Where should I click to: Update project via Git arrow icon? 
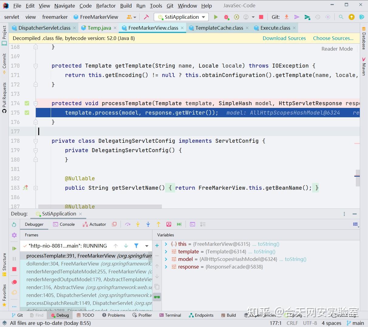(x=286, y=17)
